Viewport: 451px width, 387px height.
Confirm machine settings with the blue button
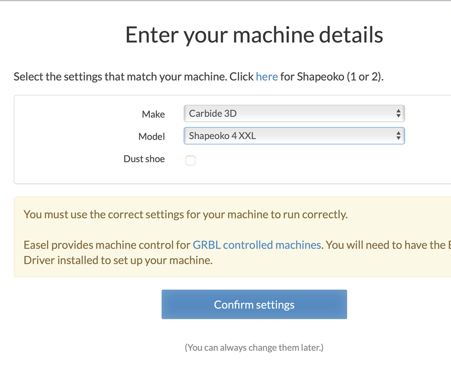[x=254, y=304]
